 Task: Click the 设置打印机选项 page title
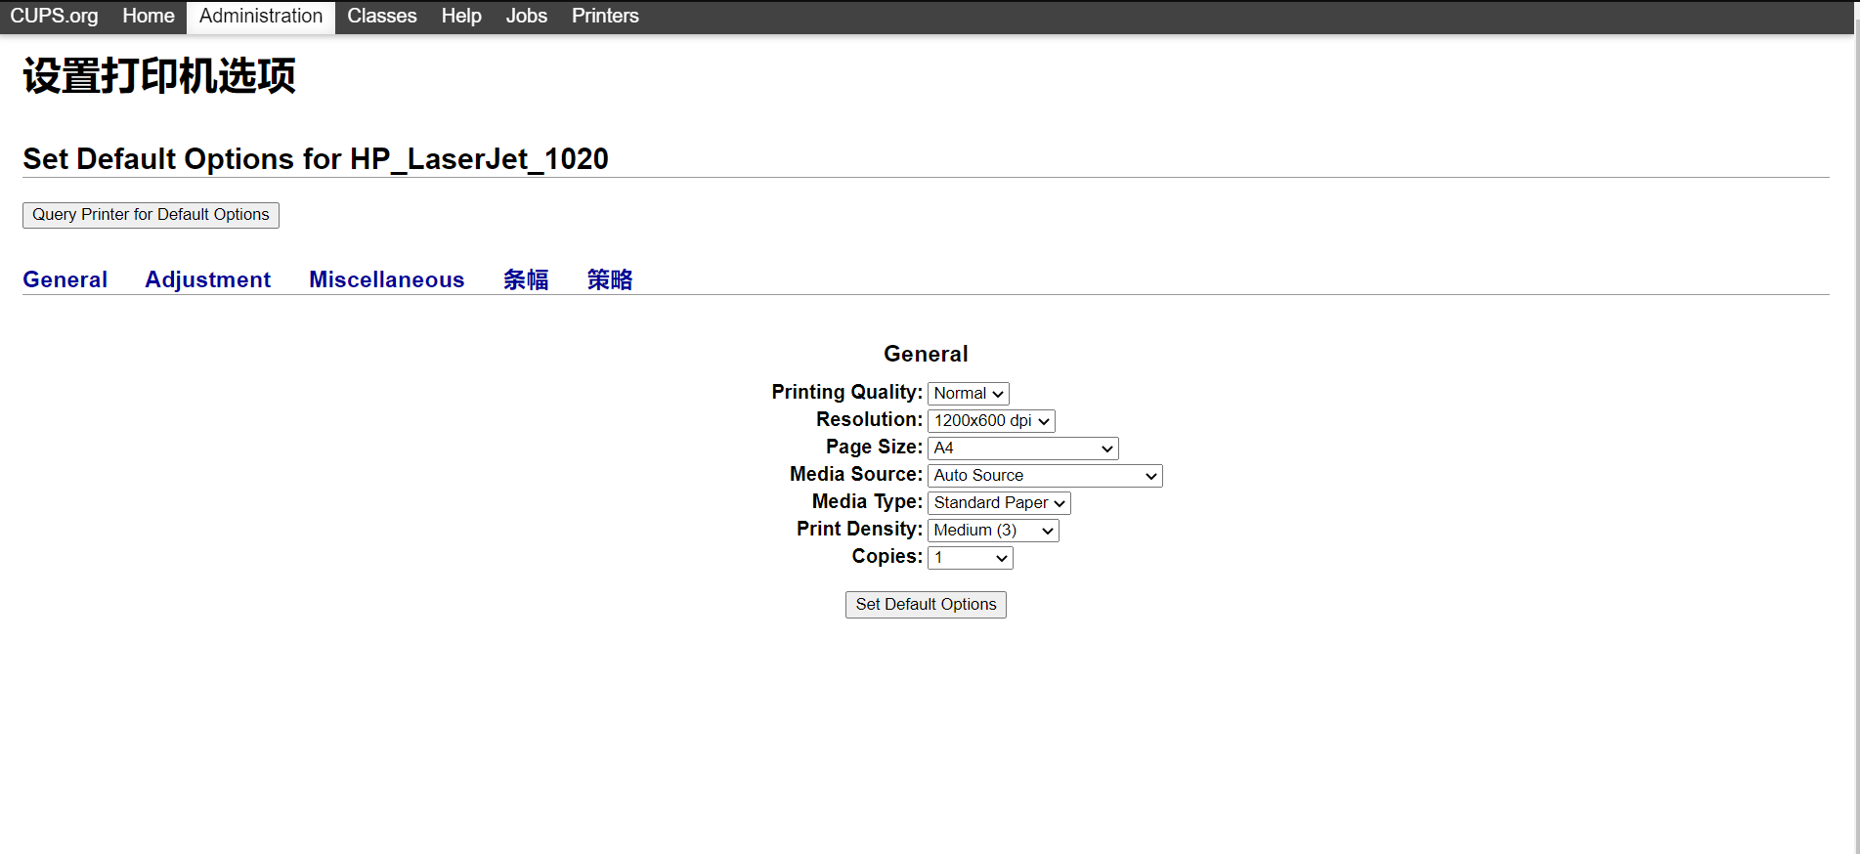(x=159, y=75)
